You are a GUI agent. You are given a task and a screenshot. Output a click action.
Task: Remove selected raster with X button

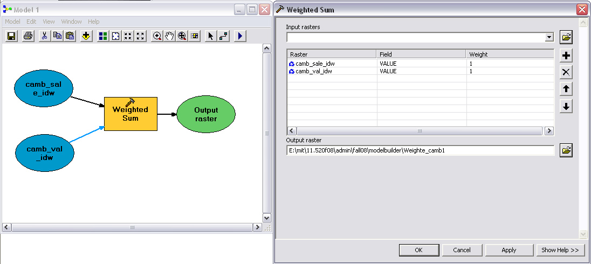(x=566, y=72)
